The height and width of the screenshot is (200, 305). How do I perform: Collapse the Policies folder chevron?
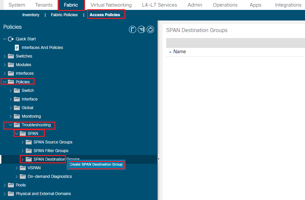click(5, 82)
